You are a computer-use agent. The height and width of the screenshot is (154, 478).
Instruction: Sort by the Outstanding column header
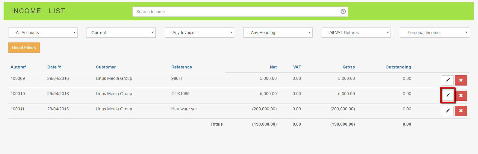point(398,67)
